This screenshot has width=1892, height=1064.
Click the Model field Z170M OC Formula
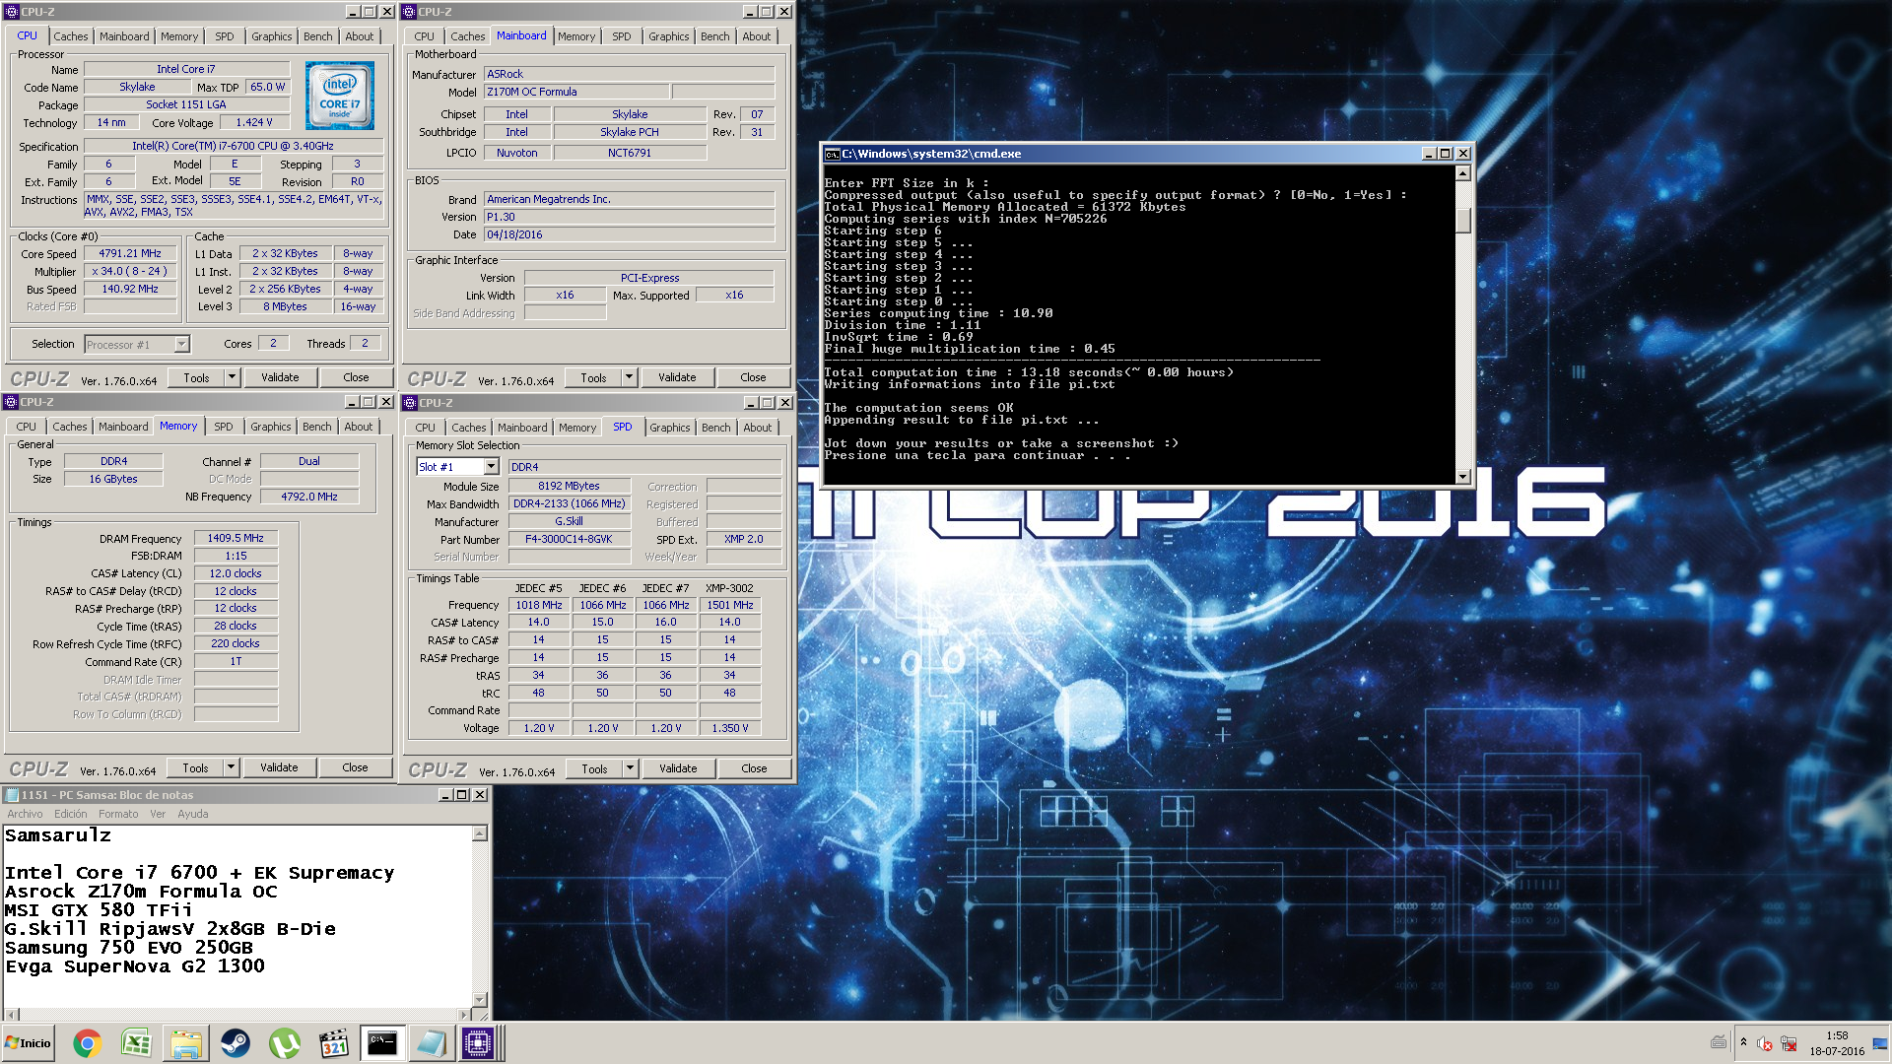[x=577, y=92]
